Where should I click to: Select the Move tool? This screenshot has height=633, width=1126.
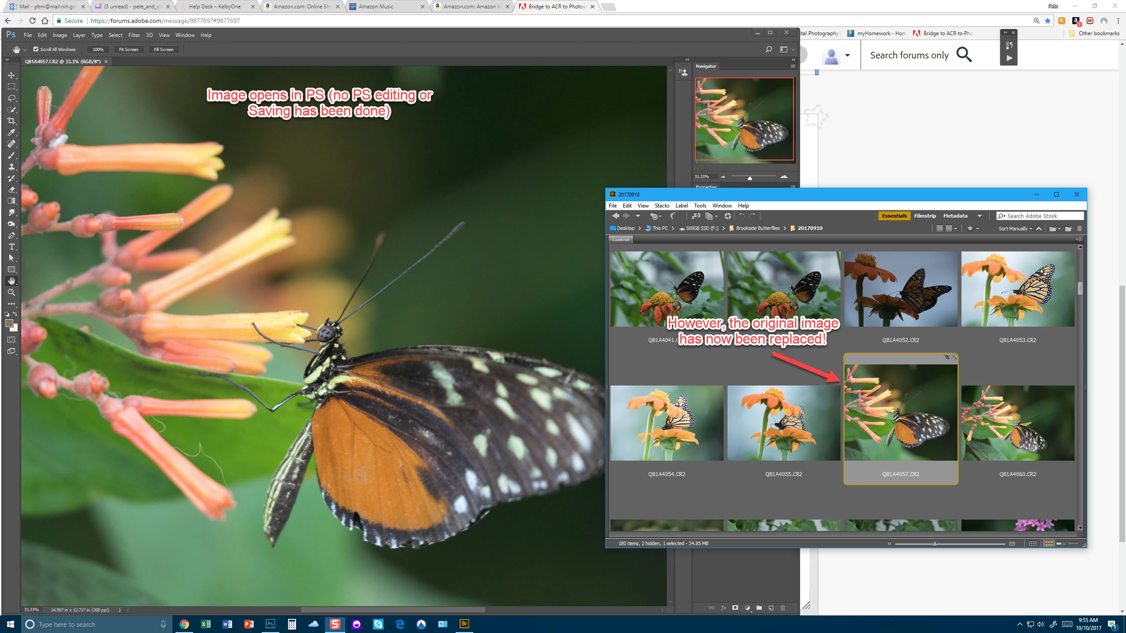pos(11,76)
